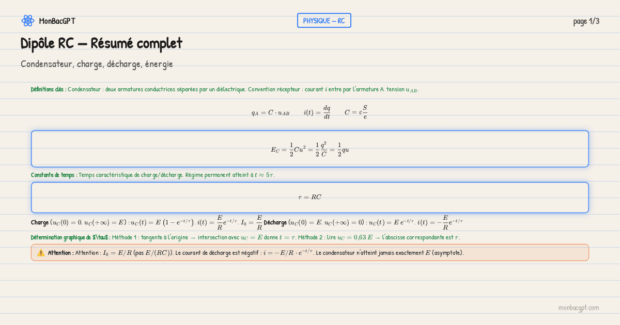The width and height of the screenshot is (620, 325).
Task: Click the Constante de temps heading
Action: coord(54,175)
